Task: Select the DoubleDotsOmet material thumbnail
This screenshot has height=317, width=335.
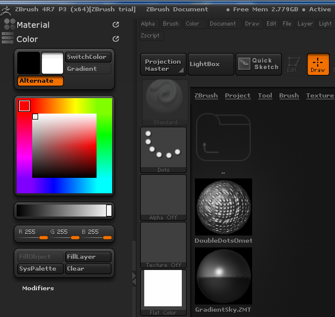Action: (224, 207)
